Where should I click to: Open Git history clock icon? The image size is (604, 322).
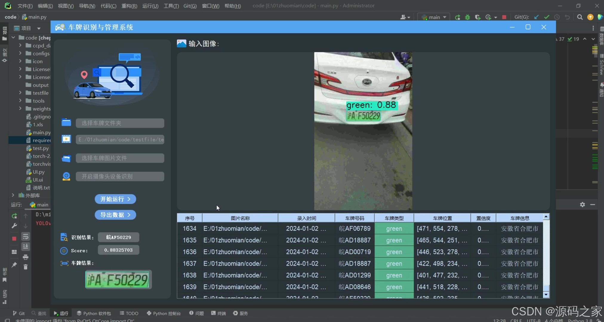[x=557, y=17]
